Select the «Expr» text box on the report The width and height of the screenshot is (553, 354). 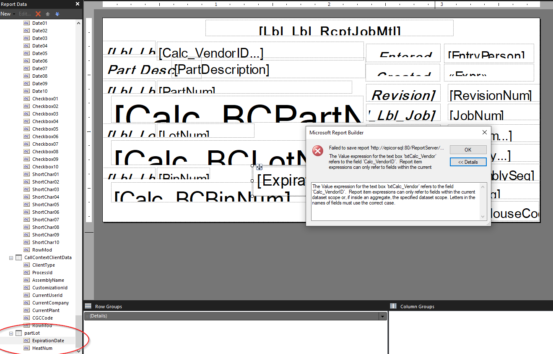pos(489,72)
